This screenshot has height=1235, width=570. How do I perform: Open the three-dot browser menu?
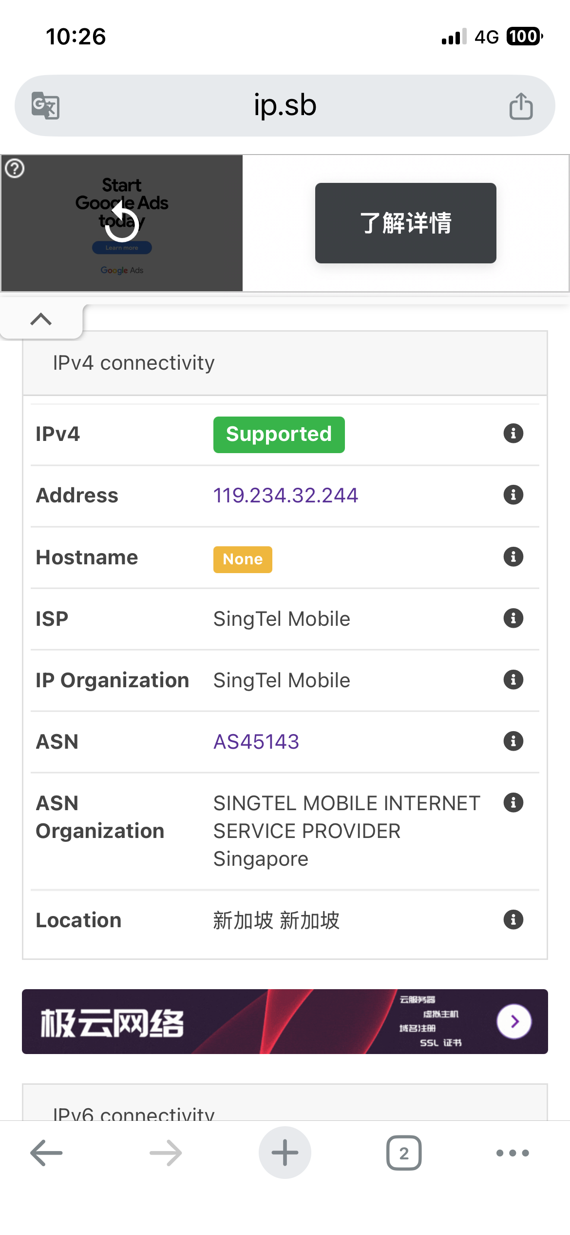tap(512, 1153)
